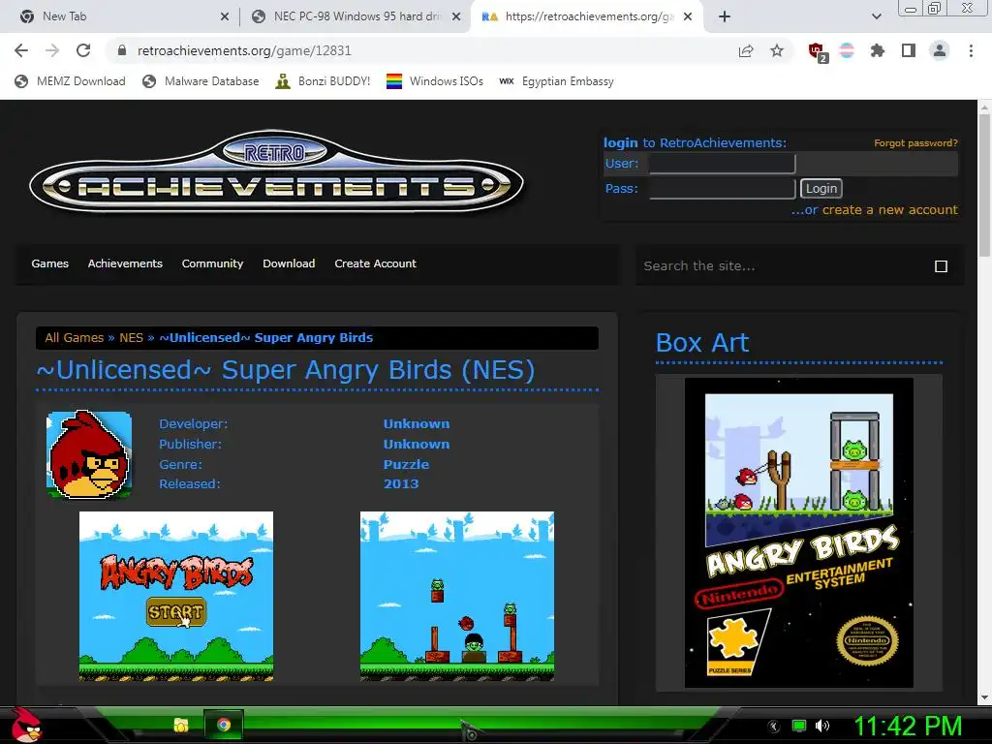The width and height of the screenshot is (992, 744).
Task: Click the Search the site field
Action: pyautogui.click(x=785, y=266)
